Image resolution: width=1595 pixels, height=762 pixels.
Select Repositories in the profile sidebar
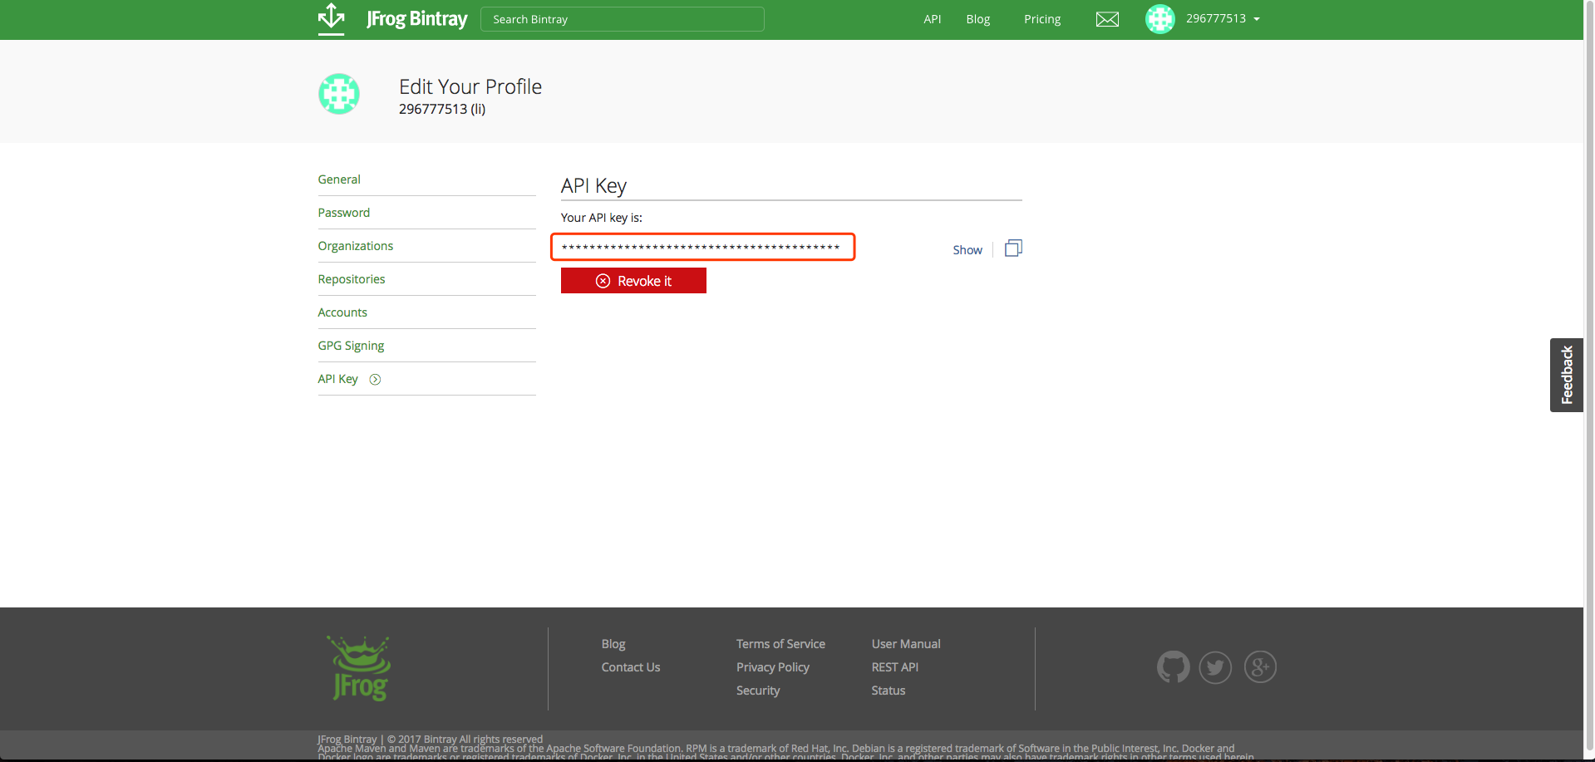(x=352, y=279)
